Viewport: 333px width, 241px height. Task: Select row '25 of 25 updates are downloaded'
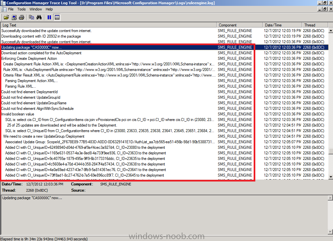(164, 125)
